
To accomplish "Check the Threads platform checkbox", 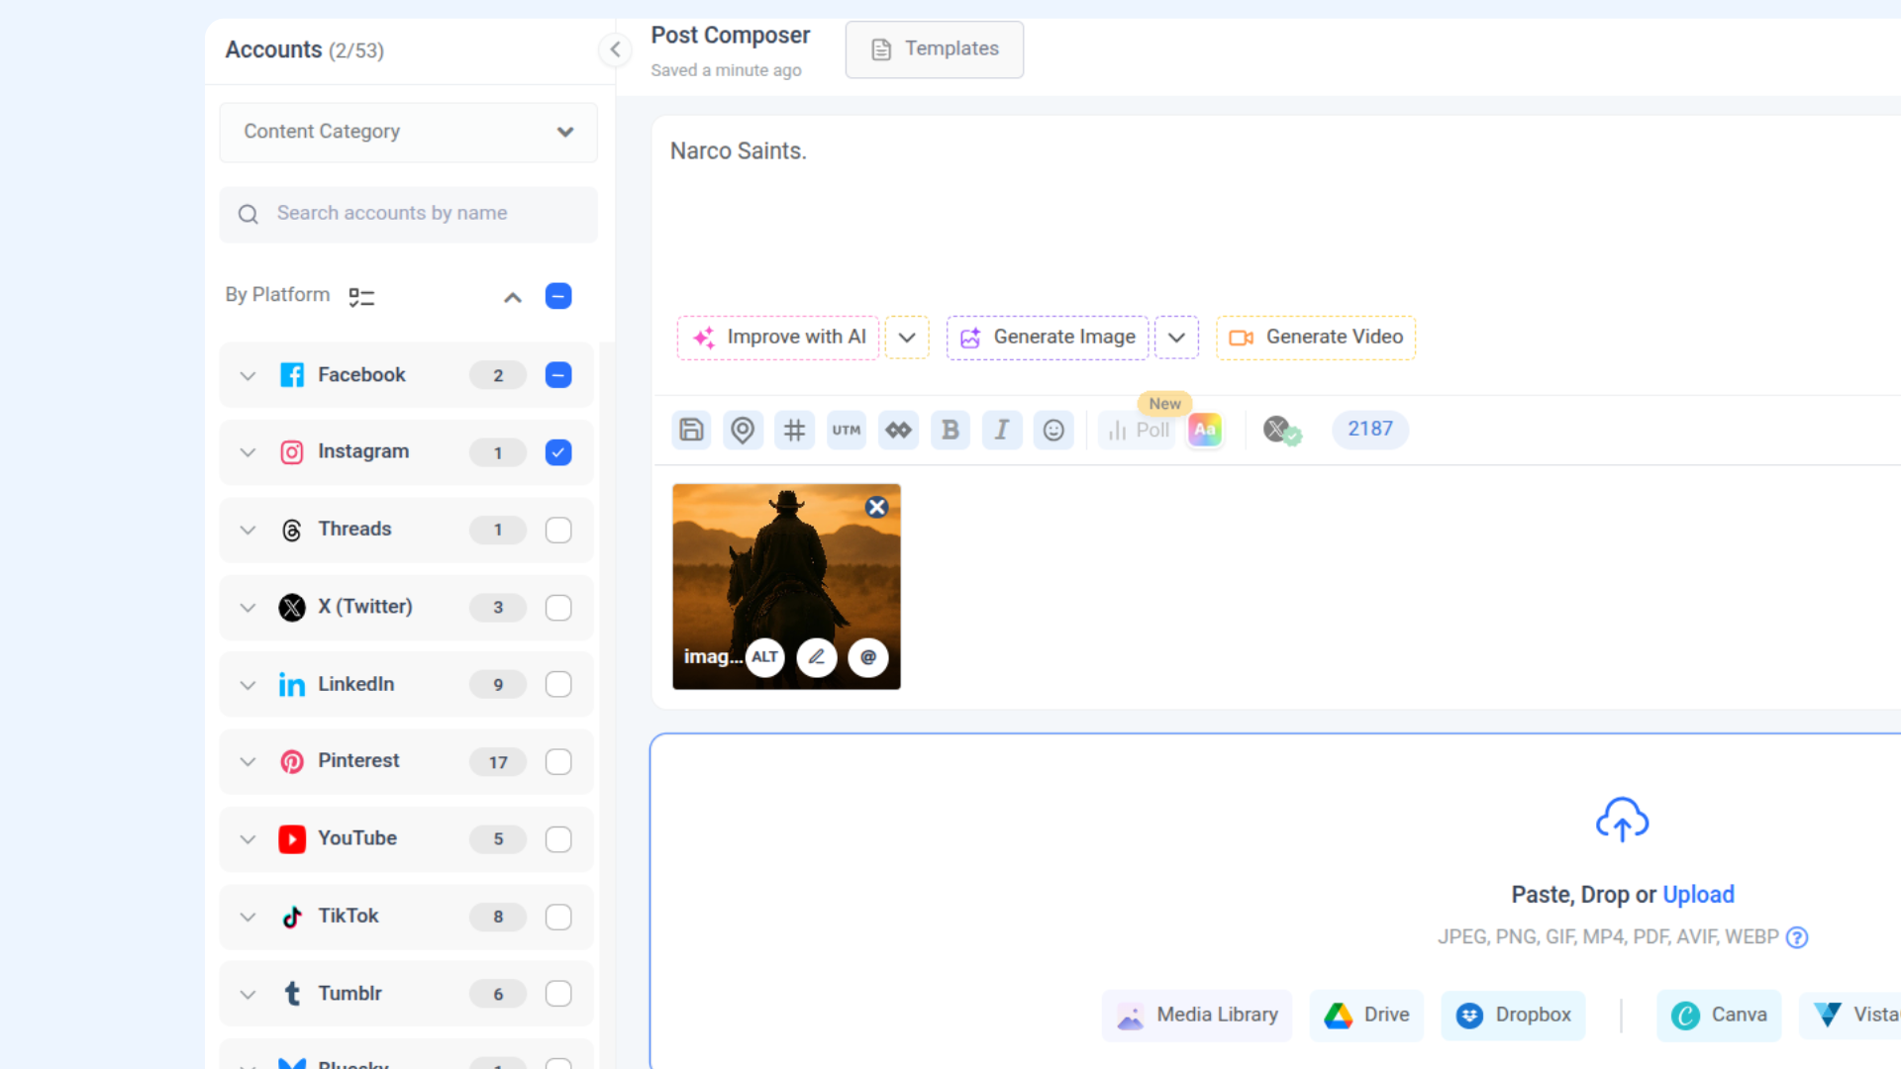I will [558, 530].
